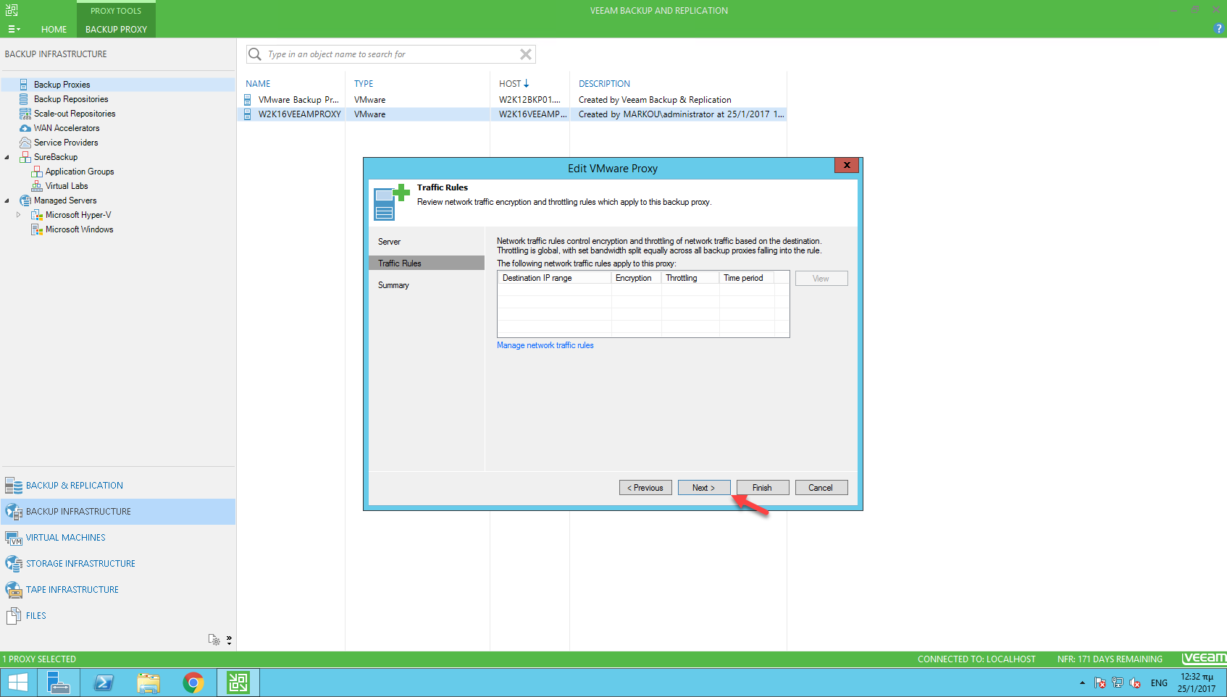Click the Microsoft Hyper-V icon
Screen dimensions: 1227x697
click(37, 215)
